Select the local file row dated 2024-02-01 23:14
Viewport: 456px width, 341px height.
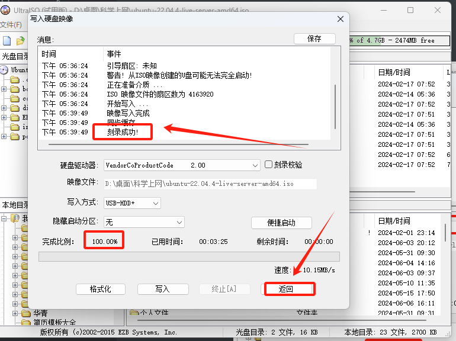(406, 233)
